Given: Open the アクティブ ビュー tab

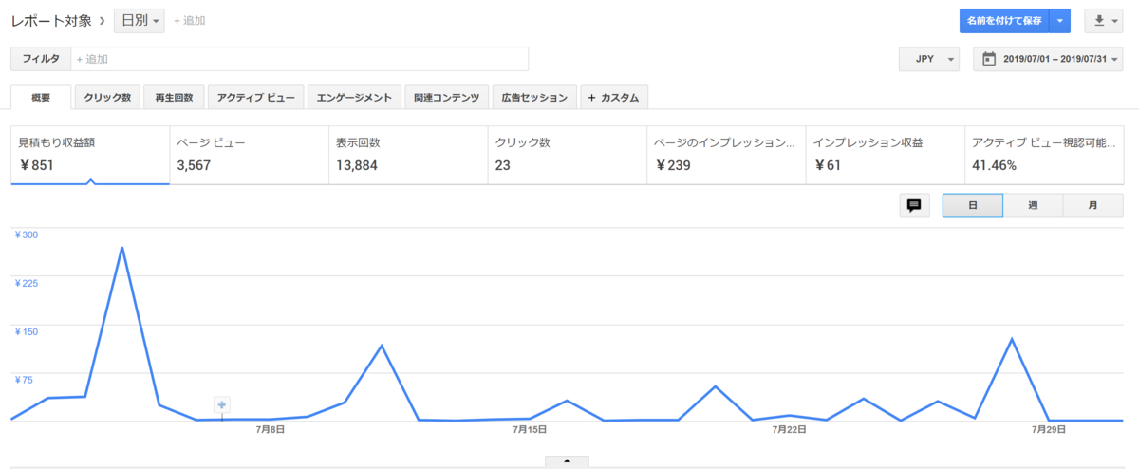Looking at the screenshot, I should click(x=256, y=98).
